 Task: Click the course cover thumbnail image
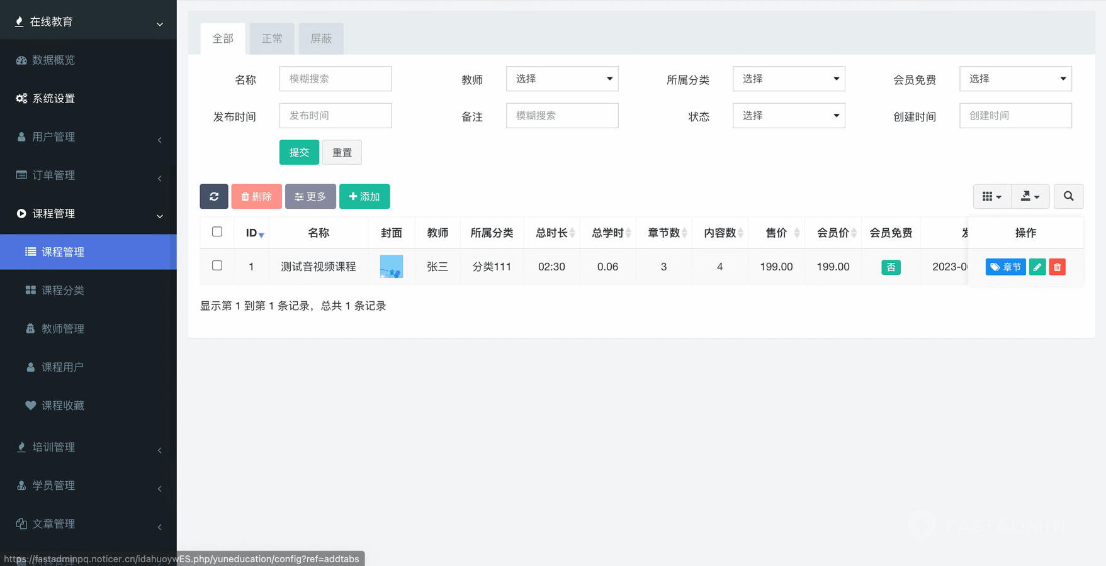click(x=391, y=267)
